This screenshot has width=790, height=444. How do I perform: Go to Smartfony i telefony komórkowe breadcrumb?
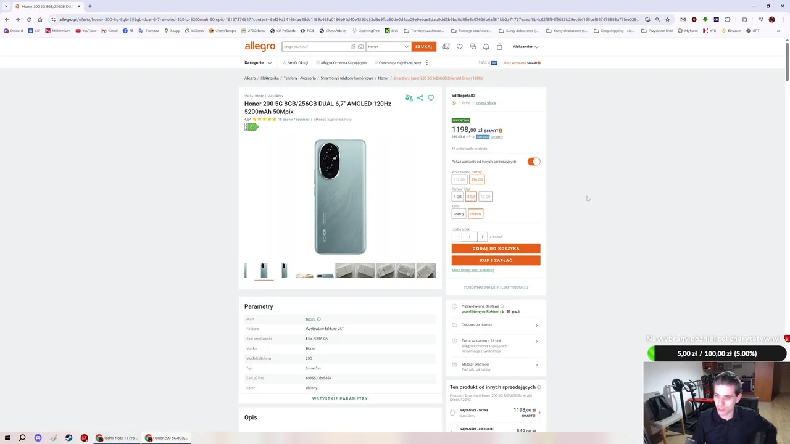pyautogui.click(x=347, y=78)
